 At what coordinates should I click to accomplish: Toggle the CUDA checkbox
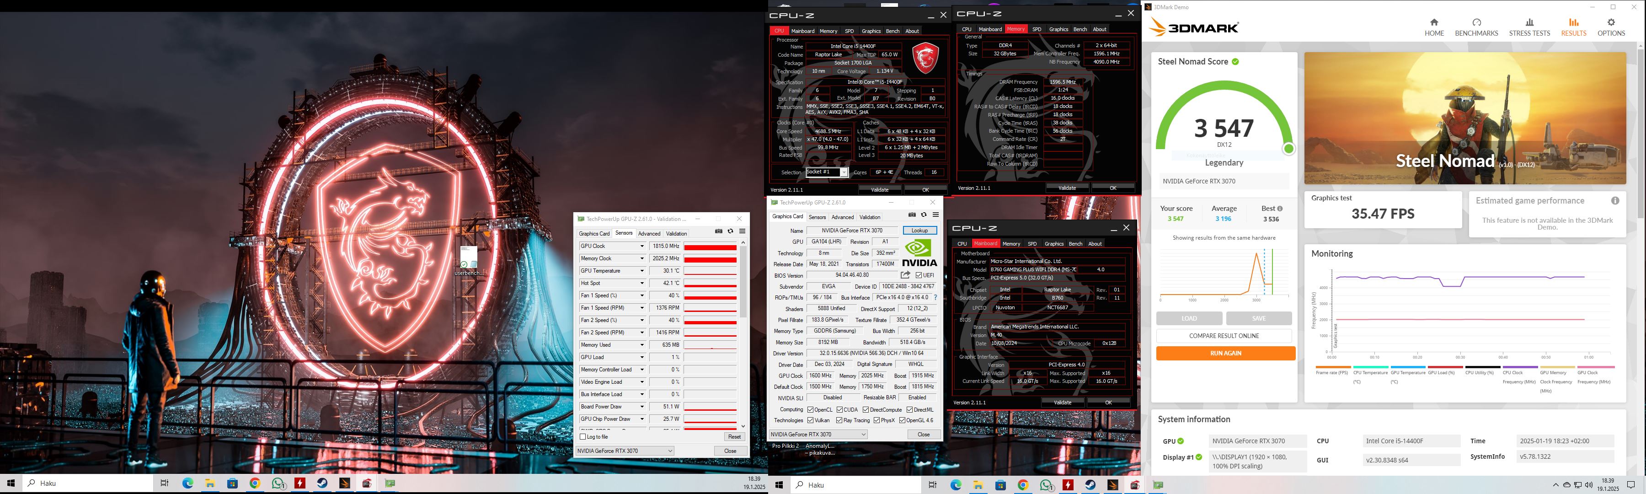click(x=839, y=410)
